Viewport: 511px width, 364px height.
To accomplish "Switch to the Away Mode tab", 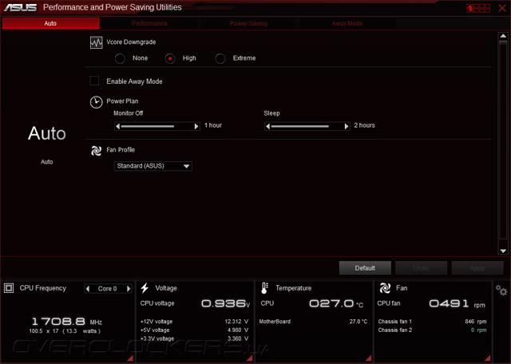I will point(347,23).
